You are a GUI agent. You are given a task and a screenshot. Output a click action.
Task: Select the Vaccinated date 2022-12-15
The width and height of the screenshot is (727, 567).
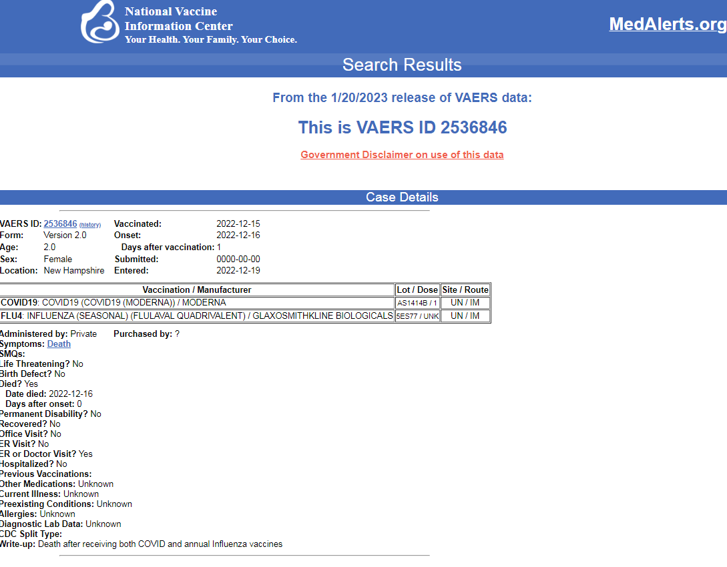click(238, 223)
